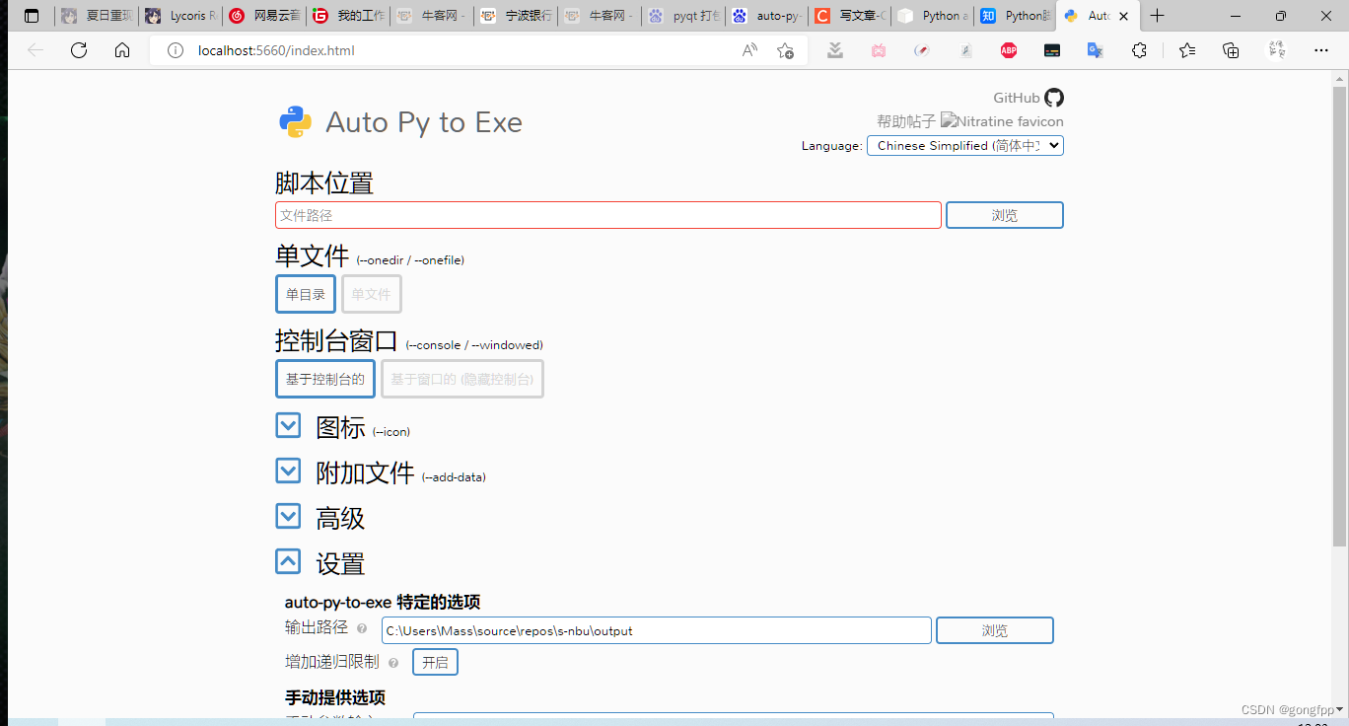This screenshot has width=1349, height=726.
Task: Switch to the 宁波银行 tab
Action: point(515,16)
